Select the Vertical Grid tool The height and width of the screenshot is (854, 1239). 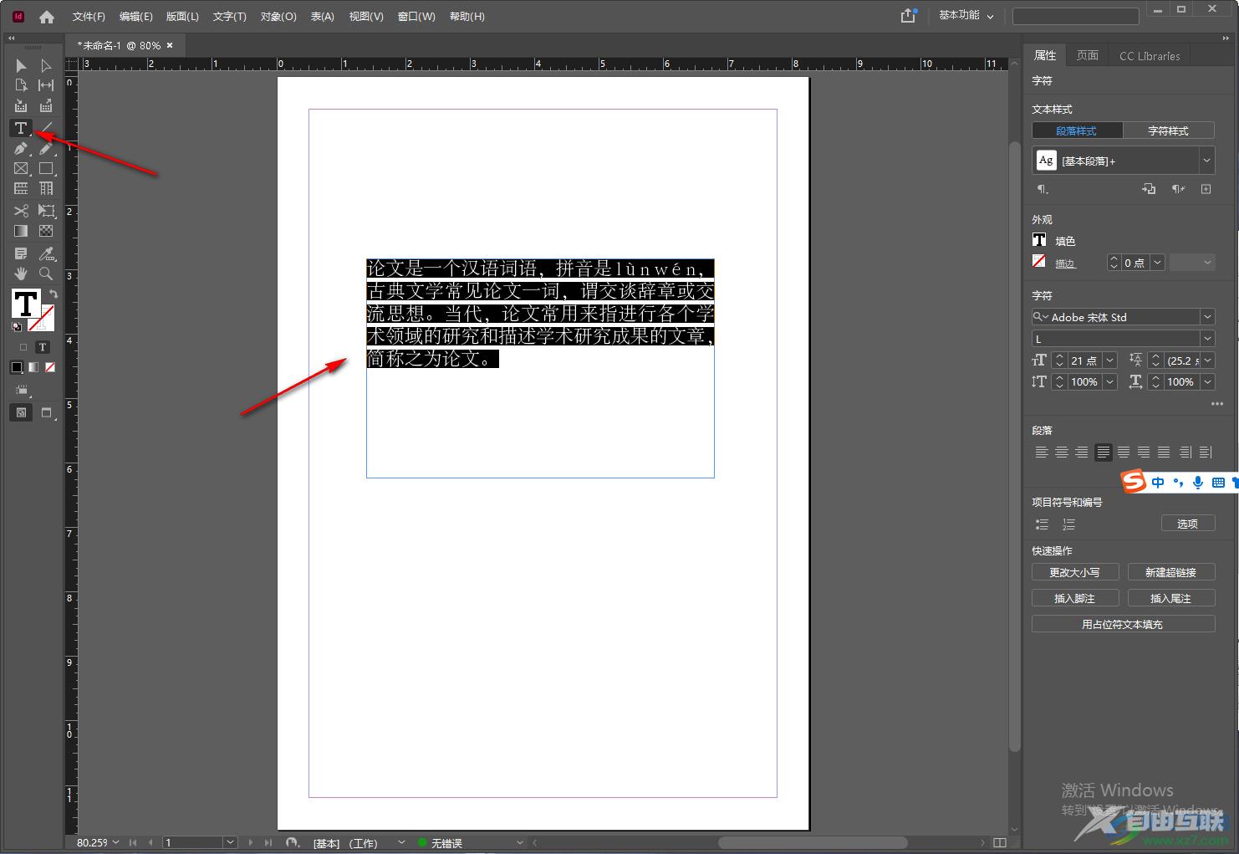click(46, 189)
